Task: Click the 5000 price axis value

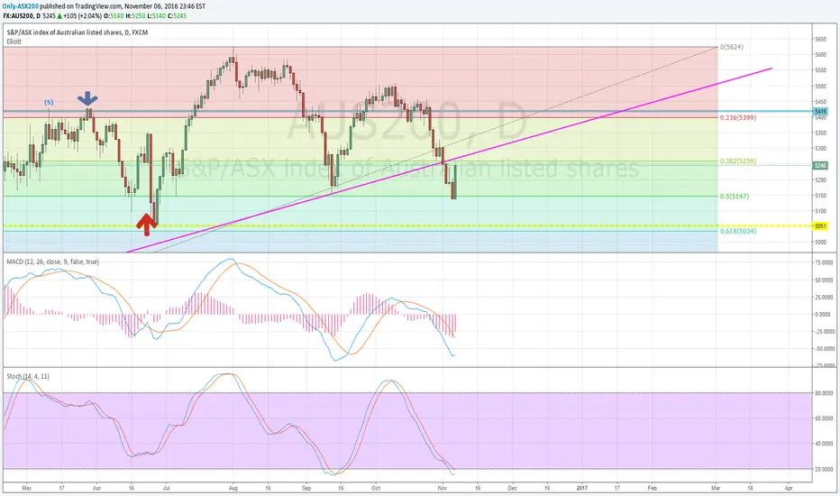Action: coord(820,243)
